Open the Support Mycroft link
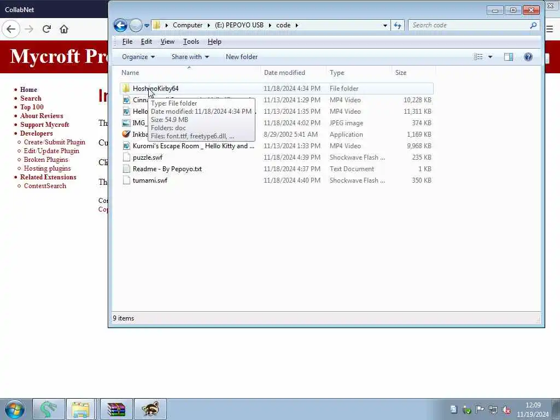The height and width of the screenshot is (420, 560). [45, 125]
